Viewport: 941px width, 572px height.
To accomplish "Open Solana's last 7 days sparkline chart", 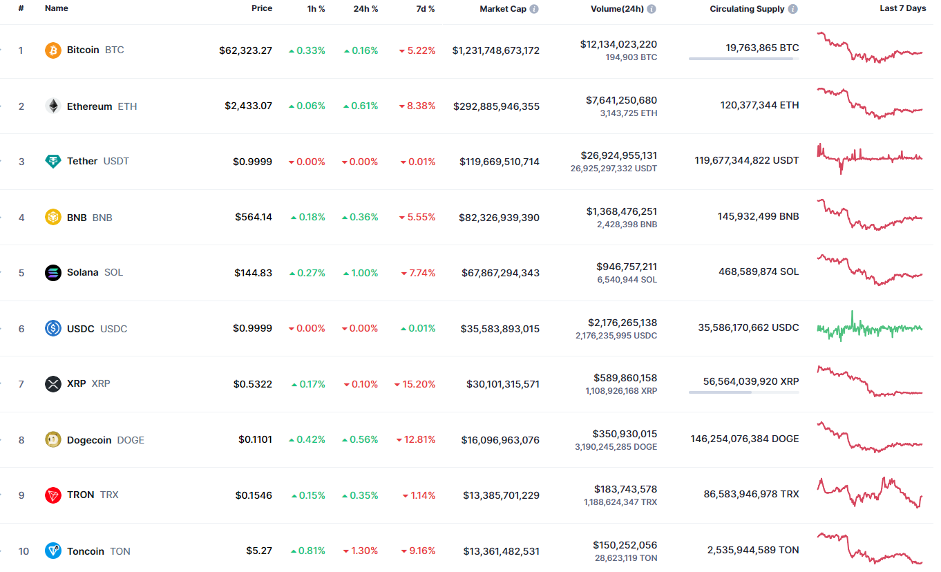I will [870, 270].
